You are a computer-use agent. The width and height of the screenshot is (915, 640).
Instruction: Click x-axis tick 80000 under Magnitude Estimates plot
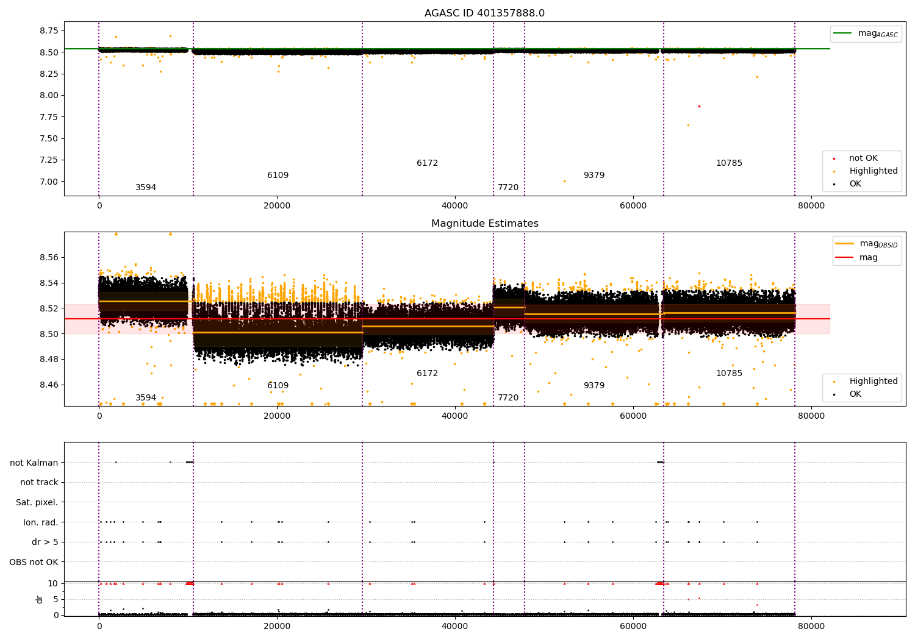(x=811, y=416)
